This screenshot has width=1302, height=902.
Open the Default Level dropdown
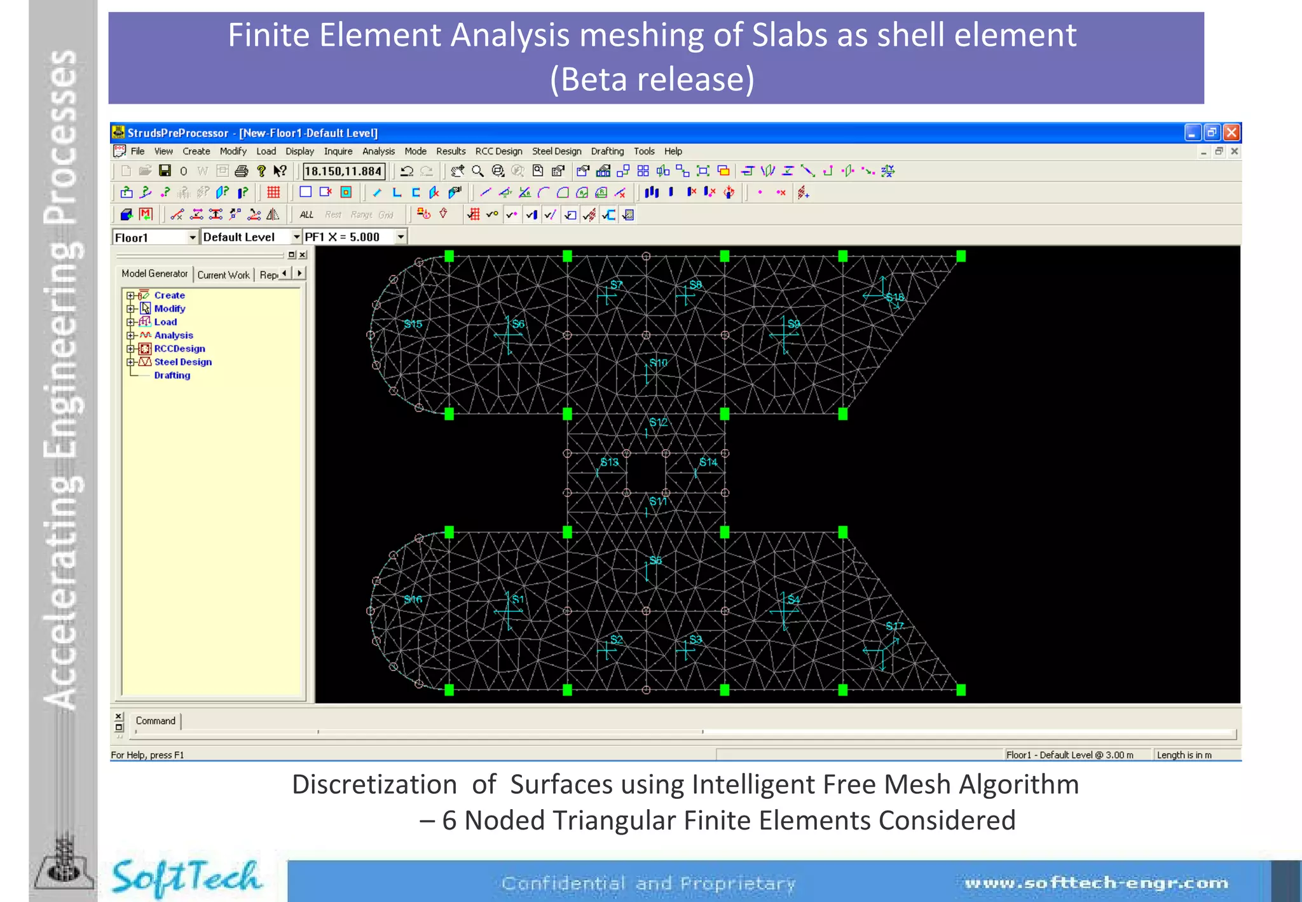point(296,237)
